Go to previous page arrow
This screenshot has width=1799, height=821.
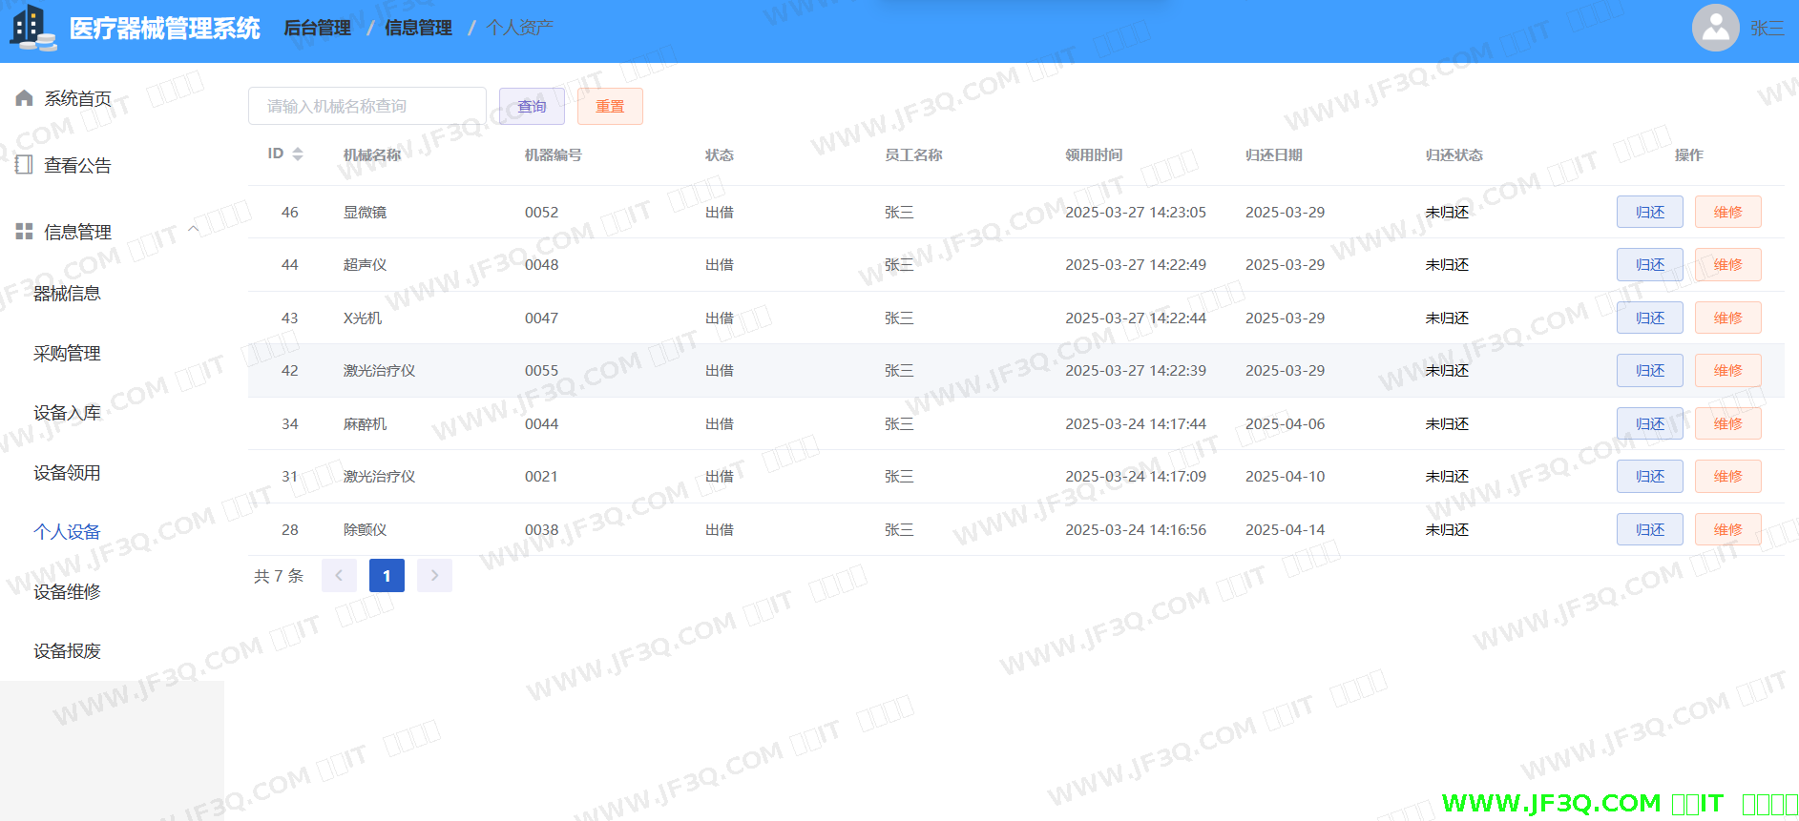click(x=339, y=576)
